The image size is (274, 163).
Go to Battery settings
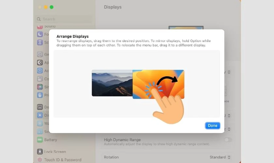pos(50,140)
